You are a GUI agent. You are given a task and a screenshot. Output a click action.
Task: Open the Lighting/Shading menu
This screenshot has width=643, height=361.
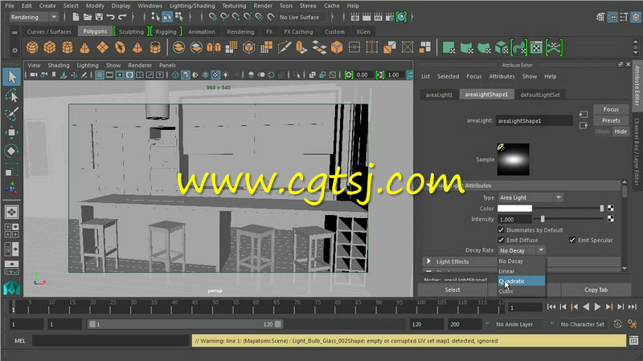192,6
